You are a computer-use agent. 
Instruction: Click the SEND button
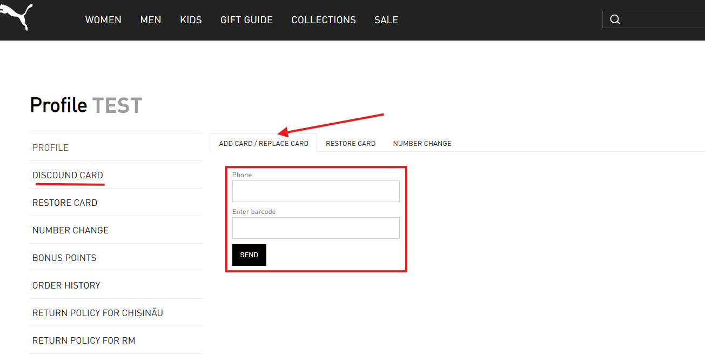249,255
